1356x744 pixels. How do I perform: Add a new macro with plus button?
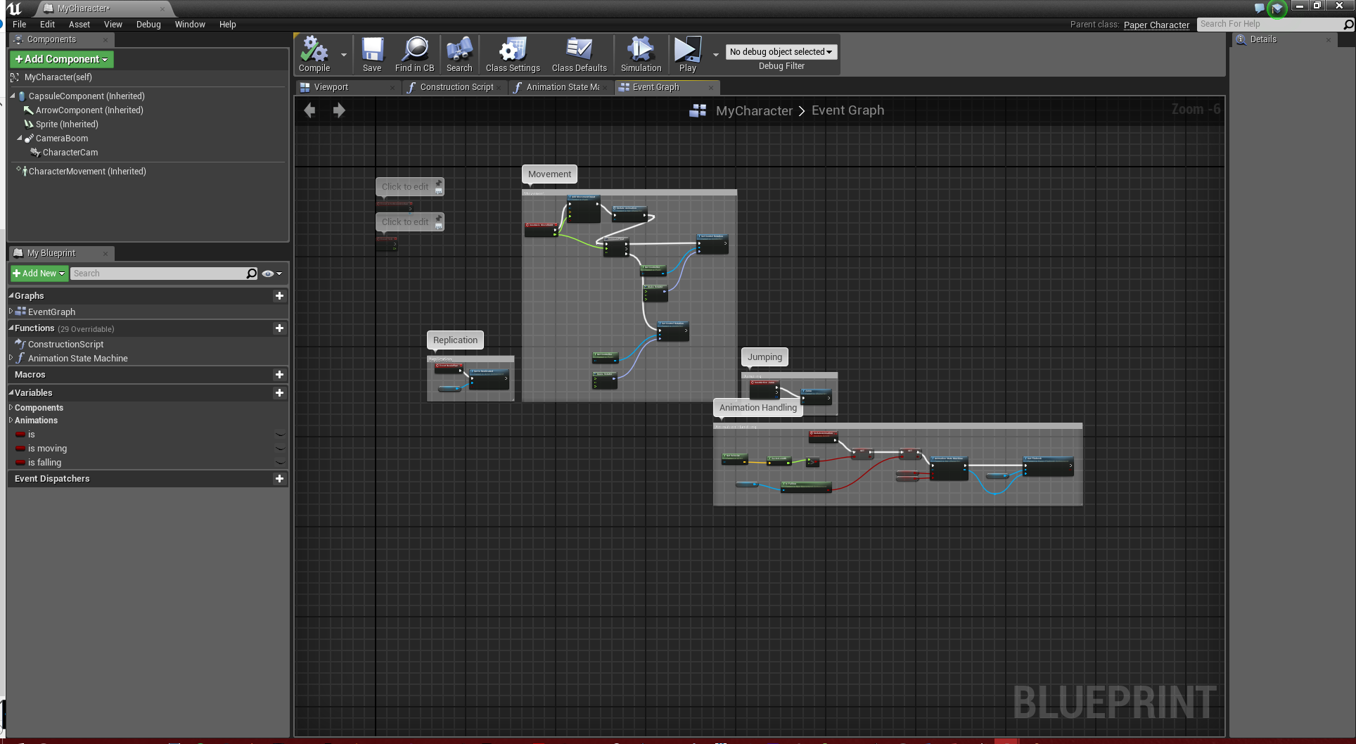click(x=279, y=375)
